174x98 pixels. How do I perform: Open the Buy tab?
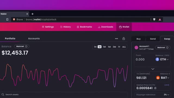[x=138, y=39]
